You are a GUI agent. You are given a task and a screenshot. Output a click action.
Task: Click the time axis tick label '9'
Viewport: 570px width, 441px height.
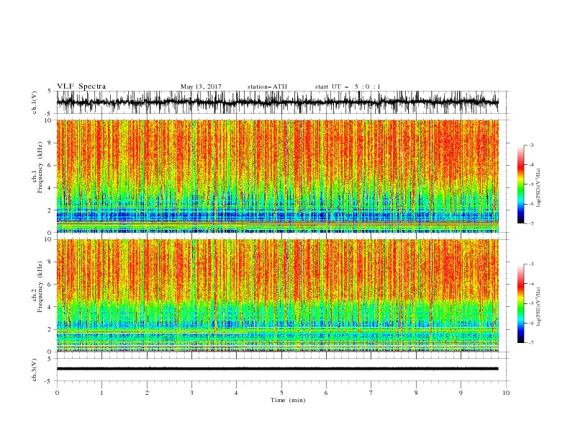[461, 393]
